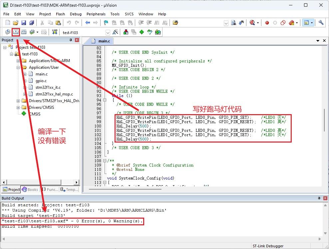Open Manage Project Items with the colored blocks icon
This screenshot has height=249, width=329.
126,32
